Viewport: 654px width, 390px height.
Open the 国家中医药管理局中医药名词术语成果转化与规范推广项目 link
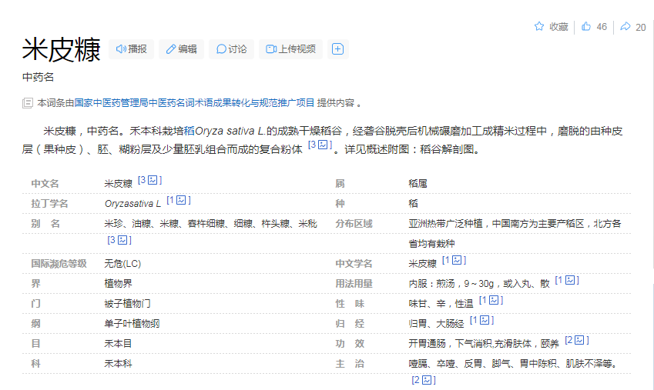coord(194,102)
